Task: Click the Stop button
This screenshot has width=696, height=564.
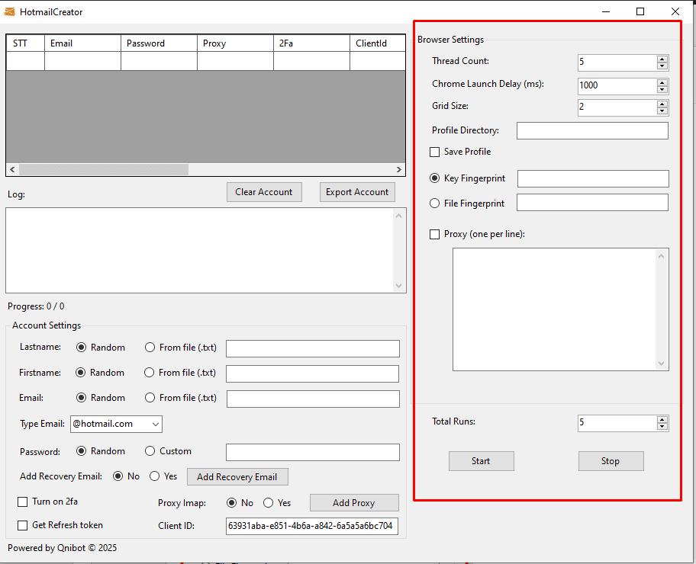Action: tap(611, 461)
